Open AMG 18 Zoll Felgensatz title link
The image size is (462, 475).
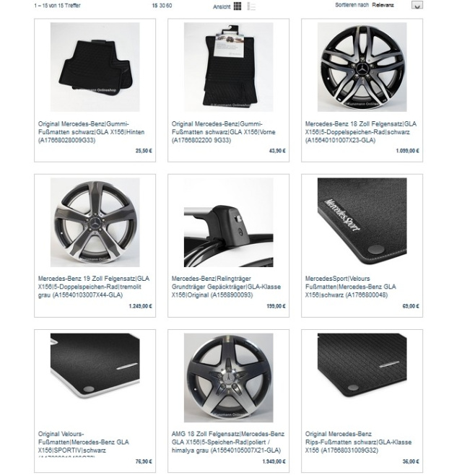click(x=228, y=443)
